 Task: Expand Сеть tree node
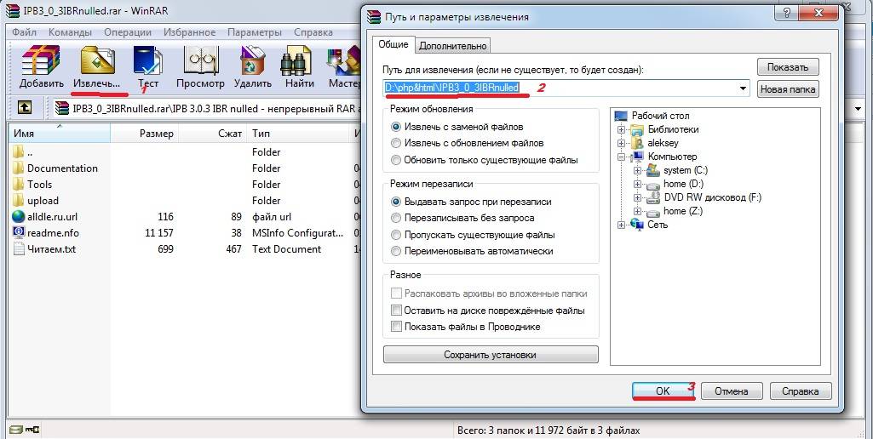[622, 225]
